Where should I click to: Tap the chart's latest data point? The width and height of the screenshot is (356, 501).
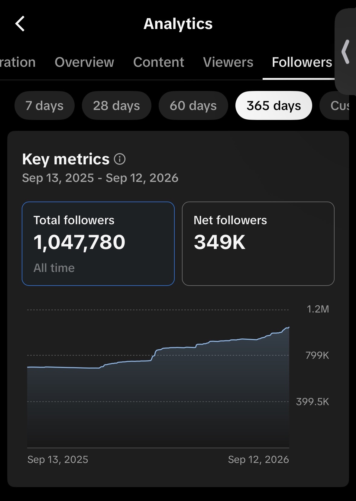pyautogui.click(x=289, y=327)
